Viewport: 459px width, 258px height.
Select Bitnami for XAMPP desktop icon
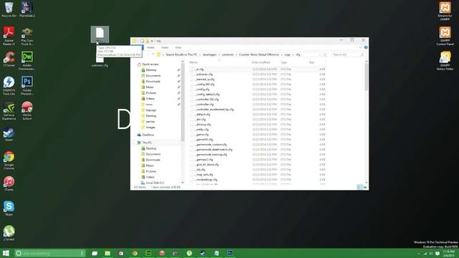[x=445, y=11]
